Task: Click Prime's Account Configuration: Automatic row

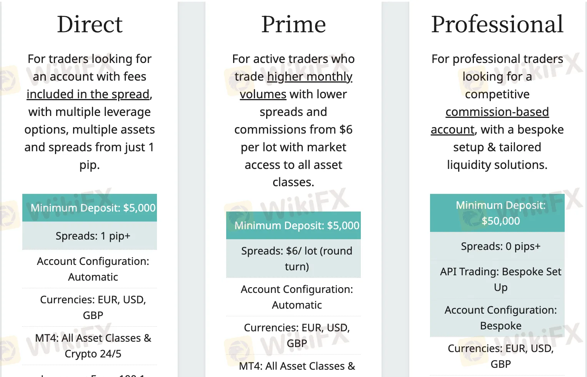Action: point(293,297)
